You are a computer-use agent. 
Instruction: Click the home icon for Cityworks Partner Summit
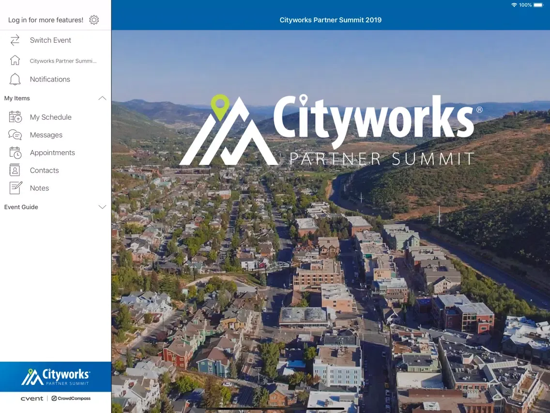tap(15, 61)
